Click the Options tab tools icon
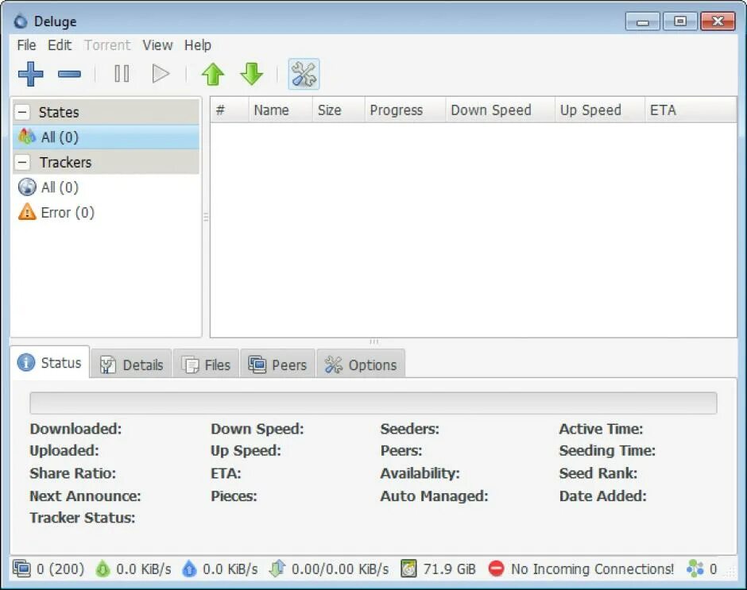This screenshot has width=747, height=590. (334, 364)
